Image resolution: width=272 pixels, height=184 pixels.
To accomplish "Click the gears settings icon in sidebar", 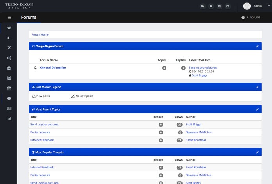I will click(9, 58).
